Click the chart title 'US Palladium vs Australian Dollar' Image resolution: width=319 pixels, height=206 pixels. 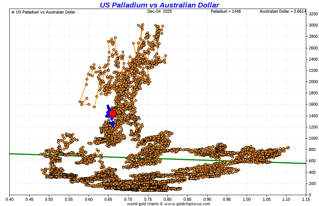pyautogui.click(x=159, y=5)
